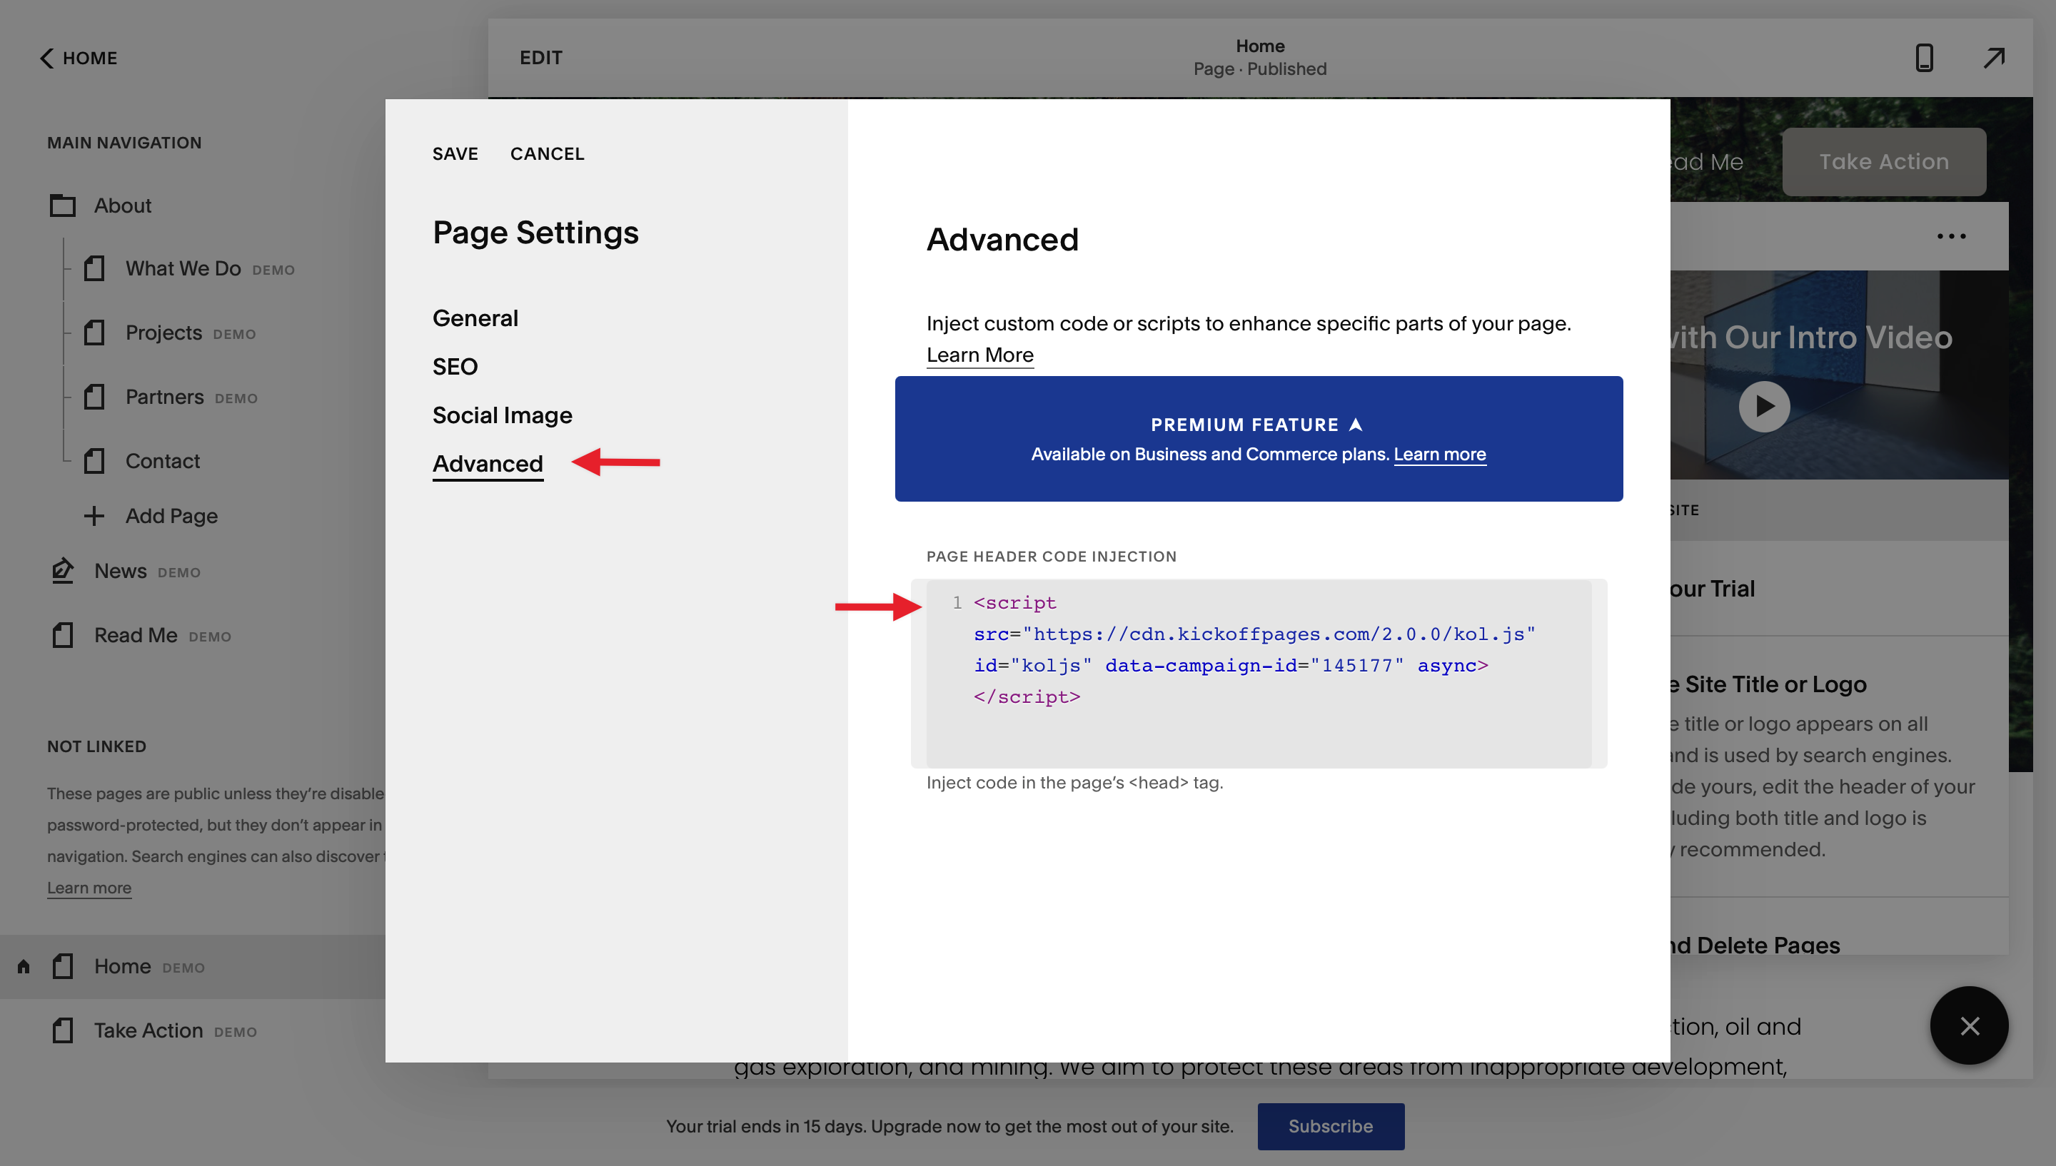Open the About folder icon
The width and height of the screenshot is (2056, 1166).
(x=63, y=206)
